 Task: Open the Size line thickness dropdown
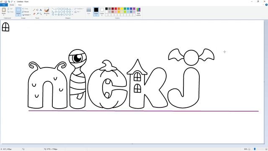[x=88, y=12]
